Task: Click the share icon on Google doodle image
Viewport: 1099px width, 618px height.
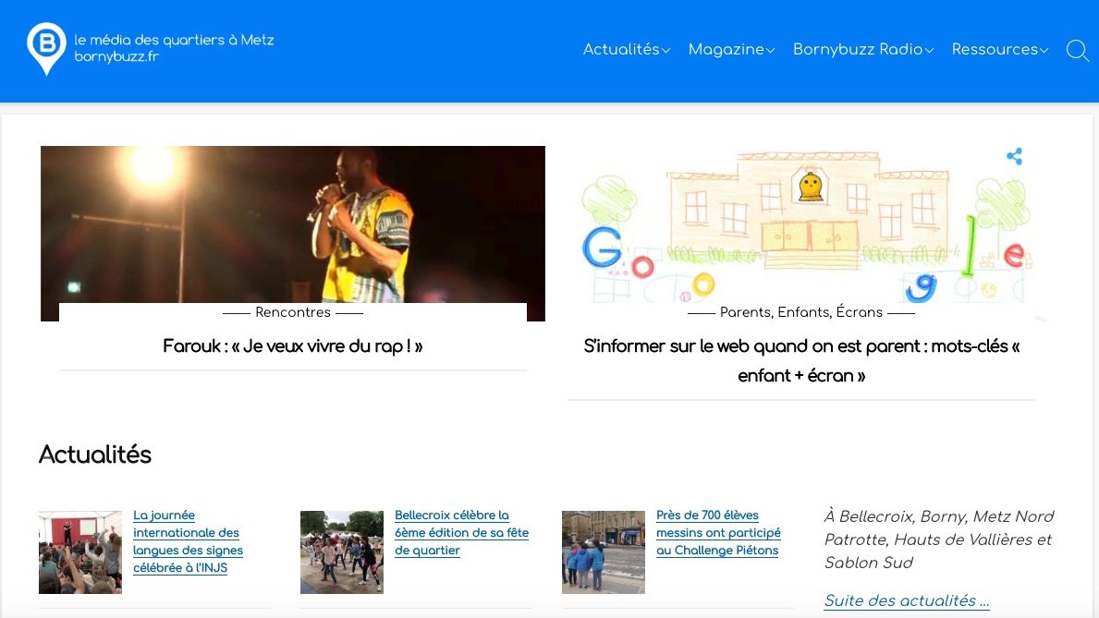Action: (1014, 156)
